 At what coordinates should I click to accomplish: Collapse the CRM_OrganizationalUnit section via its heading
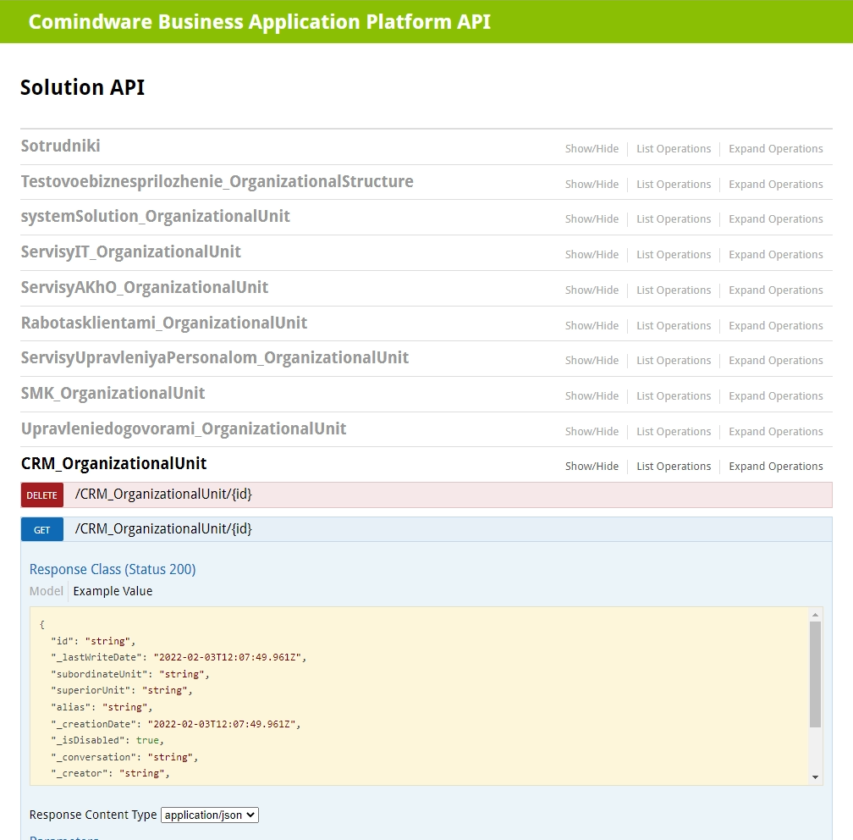pos(113,463)
